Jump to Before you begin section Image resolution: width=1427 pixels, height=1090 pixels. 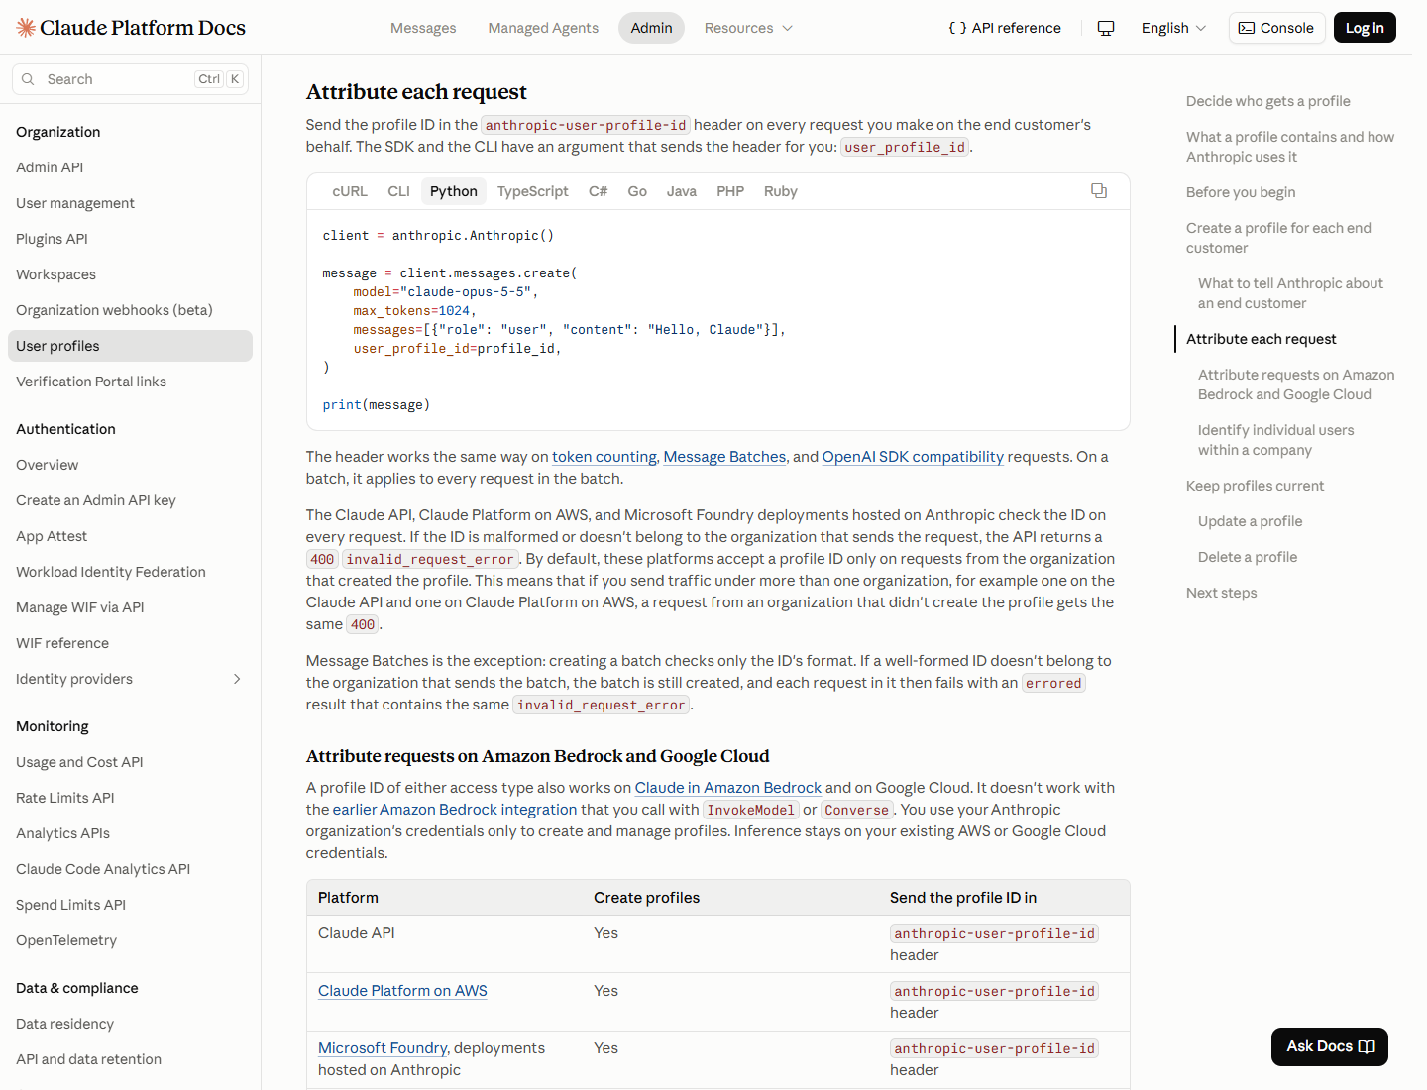click(1241, 192)
